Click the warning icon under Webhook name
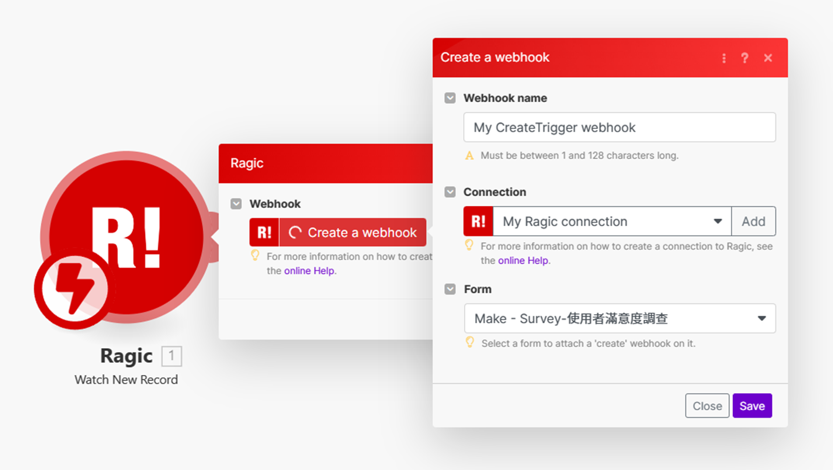Screen dimensions: 833x470 point(469,156)
